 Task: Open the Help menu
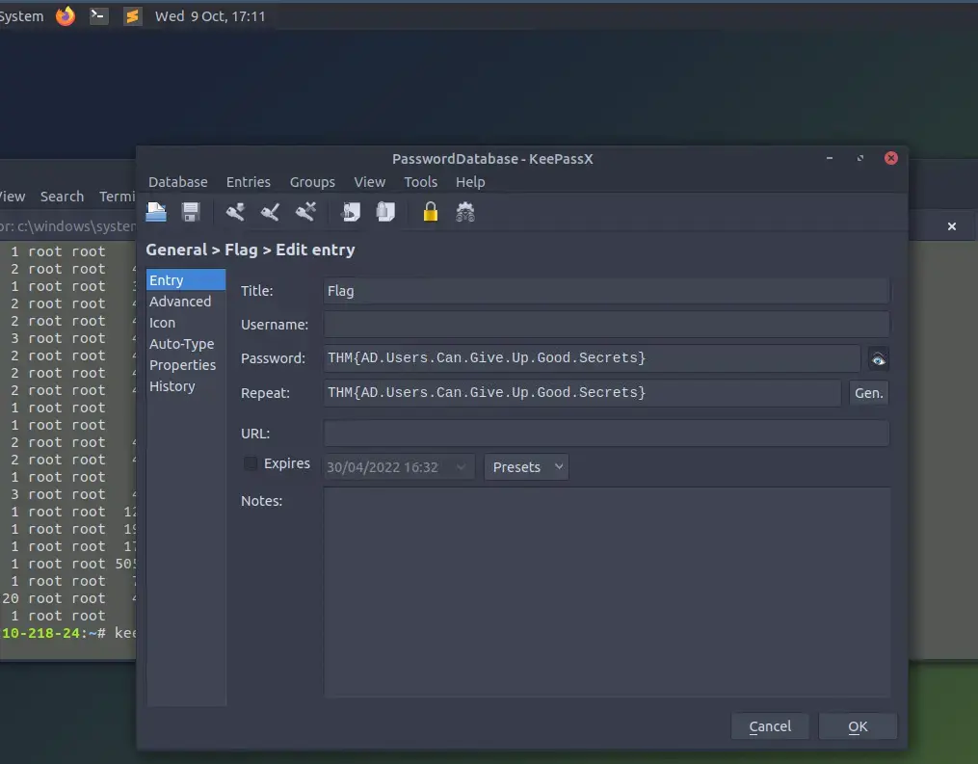point(470,182)
